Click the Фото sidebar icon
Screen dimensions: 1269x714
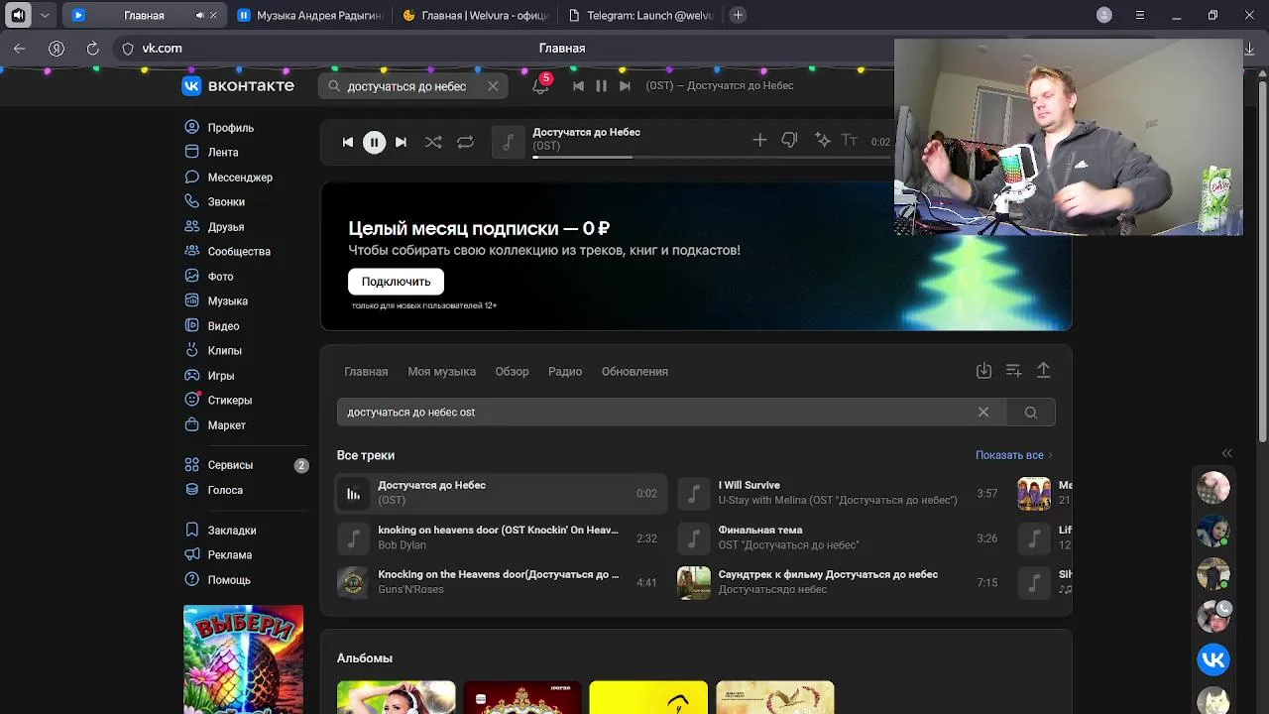tap(192, 277)
